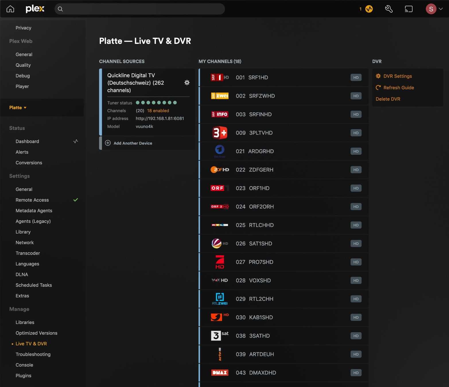Click the ORF 2 HD channel logo
This screenshot has width=449, height=387.
point(220,207)
